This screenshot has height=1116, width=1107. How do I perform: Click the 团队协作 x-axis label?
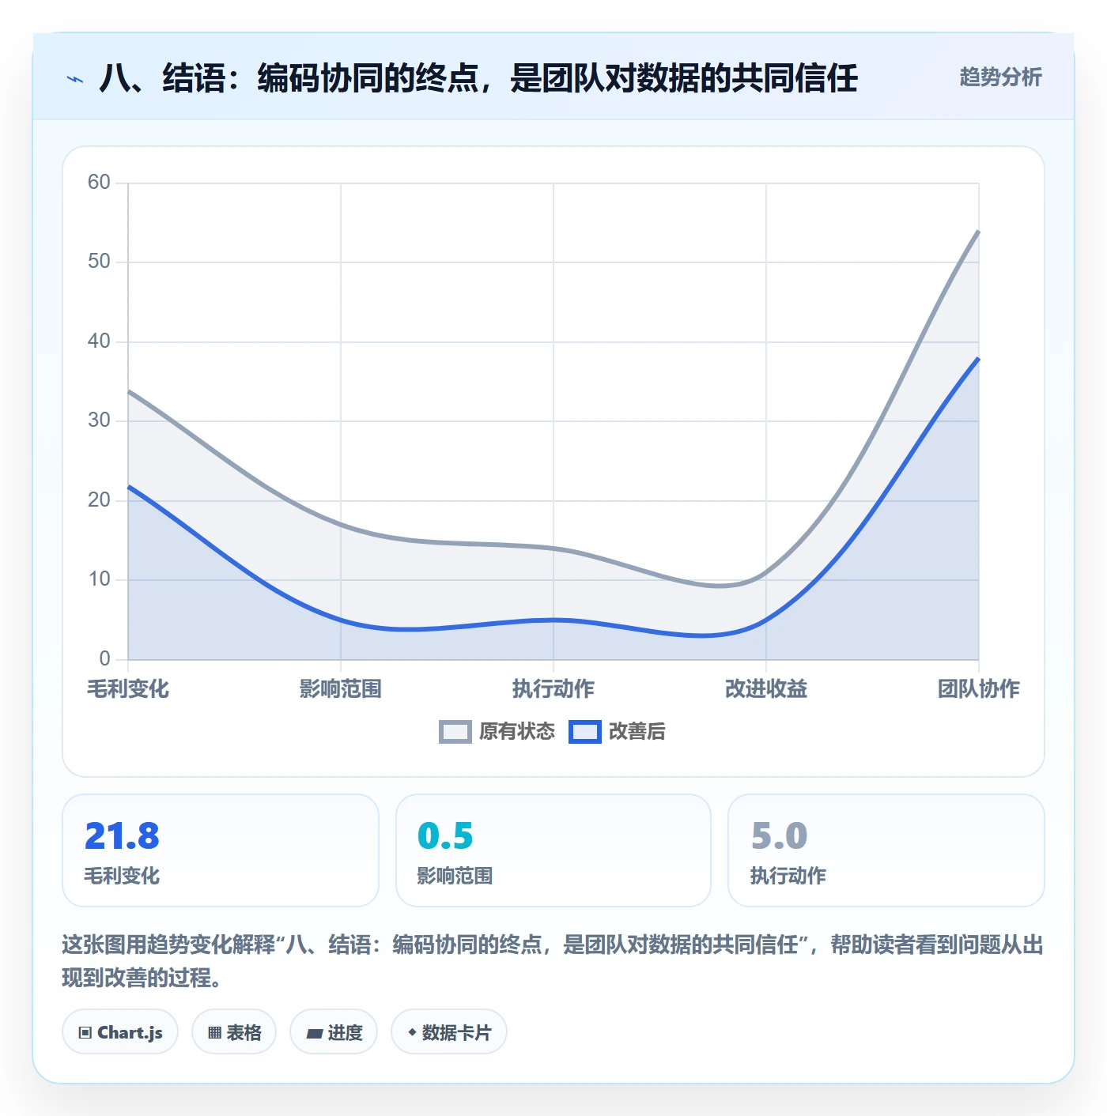(979, 689)
